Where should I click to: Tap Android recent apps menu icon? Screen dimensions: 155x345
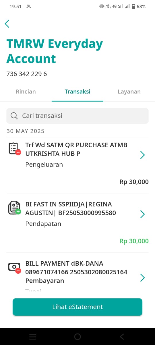pos(33,337)
